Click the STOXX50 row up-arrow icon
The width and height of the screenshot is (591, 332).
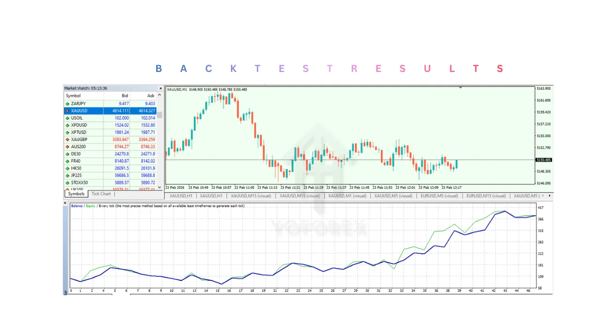(67, 183)
